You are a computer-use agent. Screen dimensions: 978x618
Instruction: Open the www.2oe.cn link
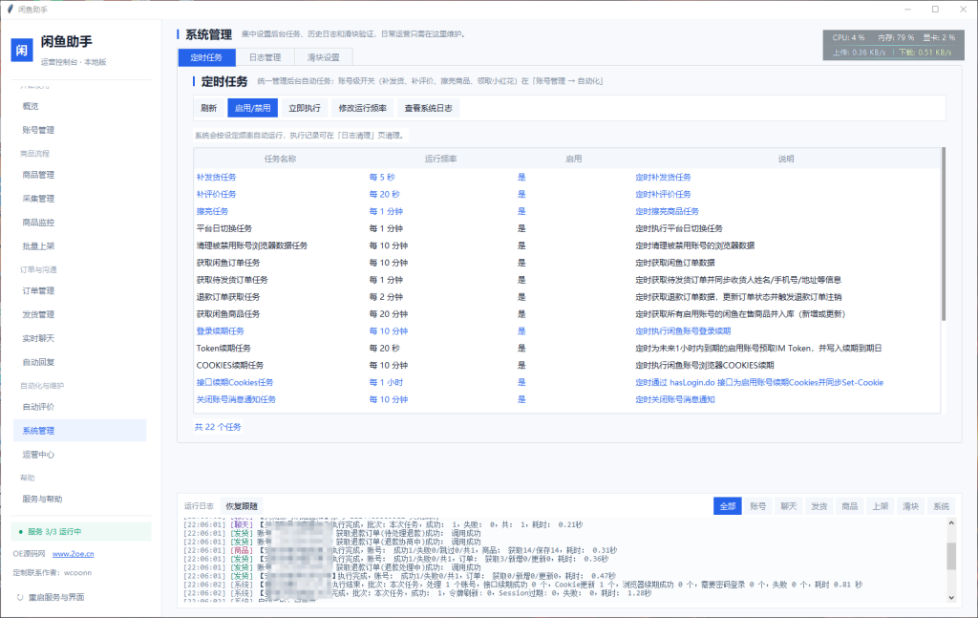[x=73, y=554]
